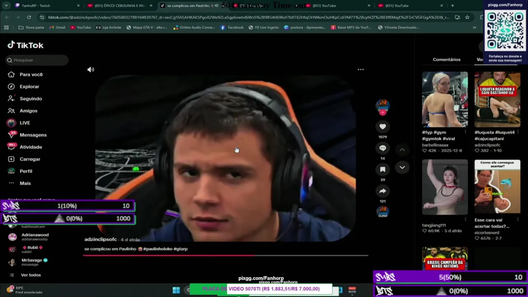
Task: Open the Brasil campeão Kings Nations thumbnail
Action: pyautogui.click(x=445, y=259)
